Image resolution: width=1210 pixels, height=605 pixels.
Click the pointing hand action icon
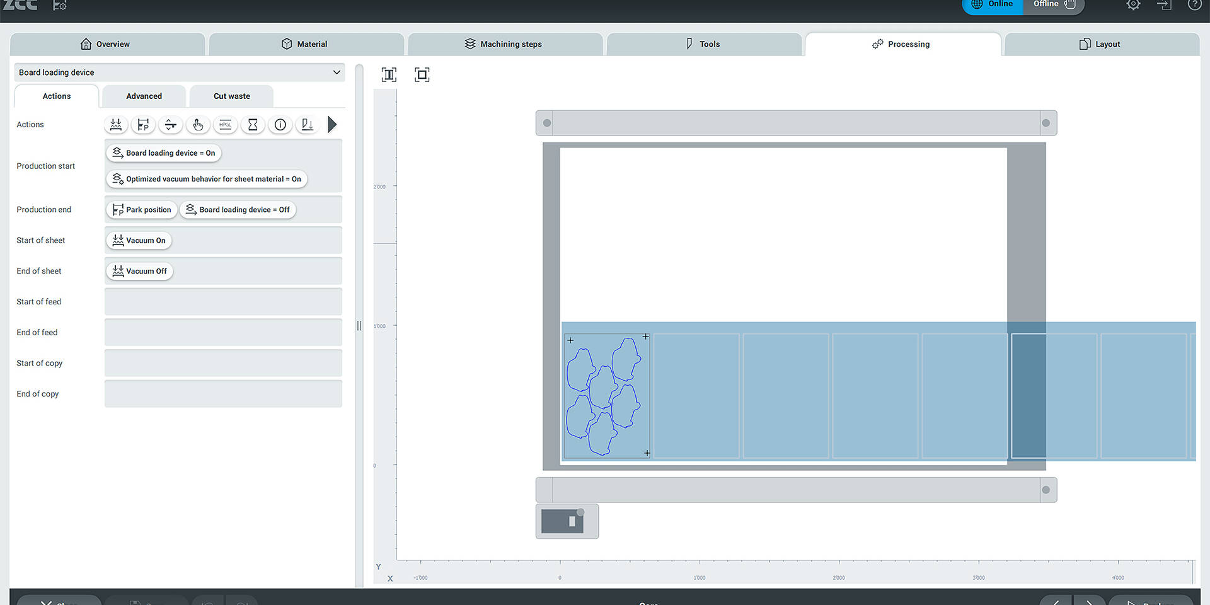(198, 125)
